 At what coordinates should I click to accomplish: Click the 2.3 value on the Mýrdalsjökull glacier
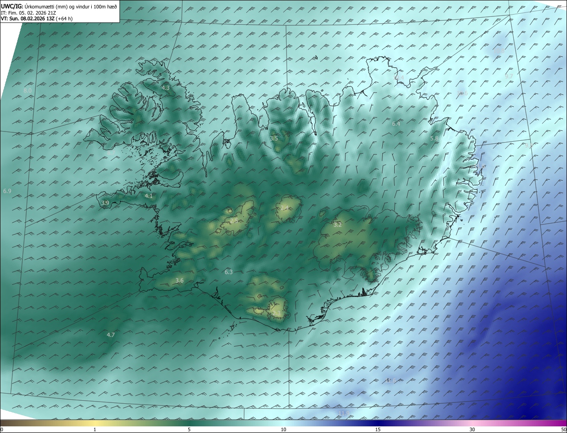tap(276, 313)
